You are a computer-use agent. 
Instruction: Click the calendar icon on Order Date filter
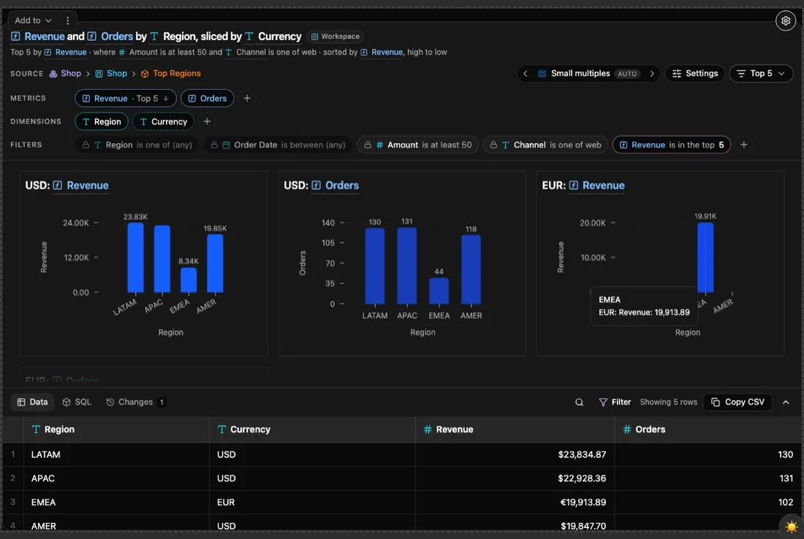click(226, 145)
